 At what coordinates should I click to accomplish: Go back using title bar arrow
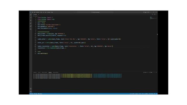click(x=74, y=12)
